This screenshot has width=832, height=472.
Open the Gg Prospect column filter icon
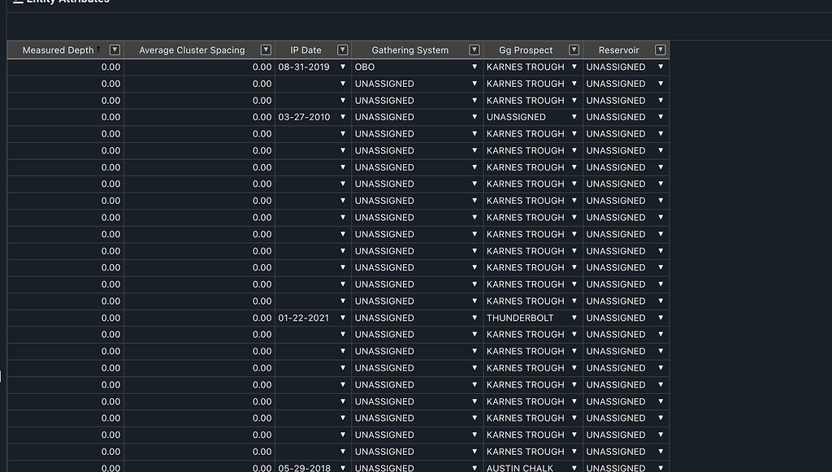pos(574,50)
